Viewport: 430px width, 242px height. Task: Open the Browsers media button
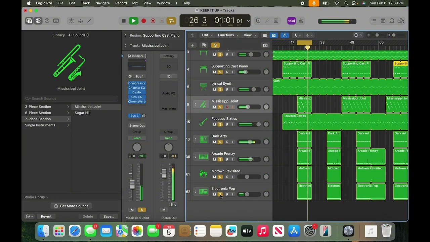(x=400, y=21)
